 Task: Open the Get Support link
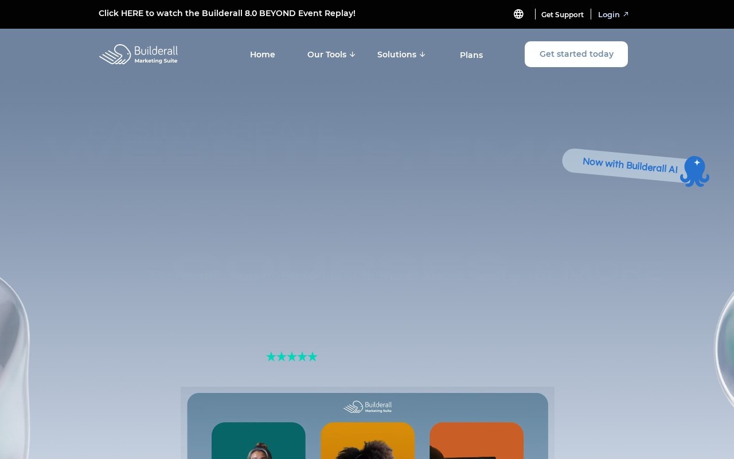point(563,14)
